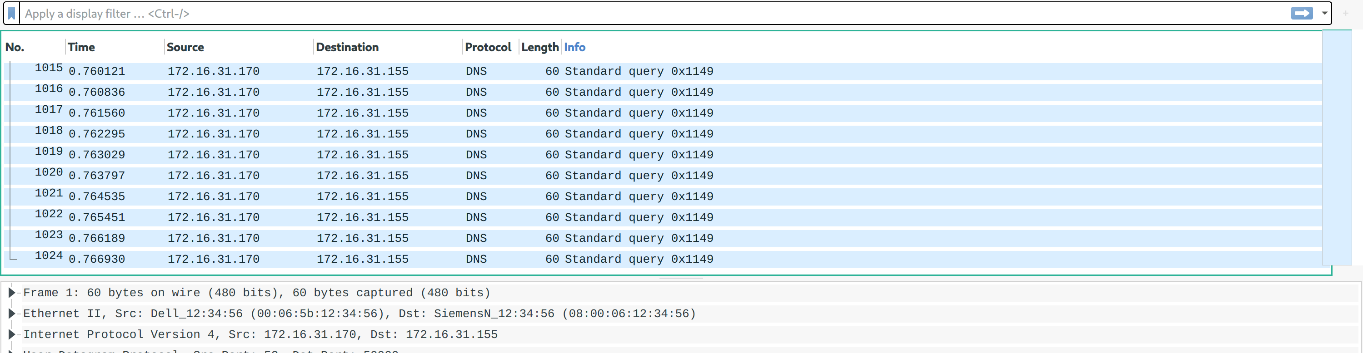Click time value 0.763029
This screenshot has width=1363, height=353.
click(97, 155)
